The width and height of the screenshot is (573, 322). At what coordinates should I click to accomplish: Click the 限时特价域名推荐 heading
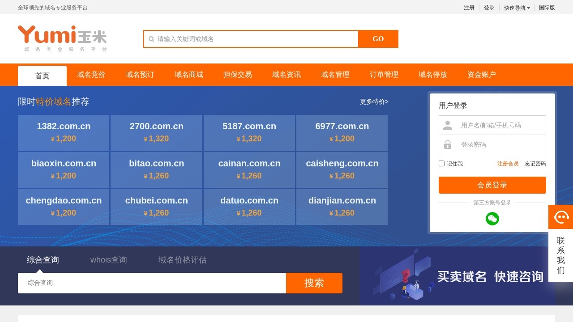coord(54,102)
